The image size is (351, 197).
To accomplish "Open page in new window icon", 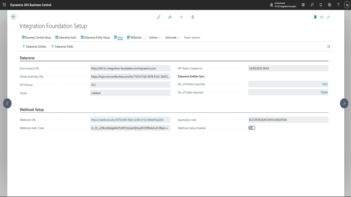I will [322, 17].
